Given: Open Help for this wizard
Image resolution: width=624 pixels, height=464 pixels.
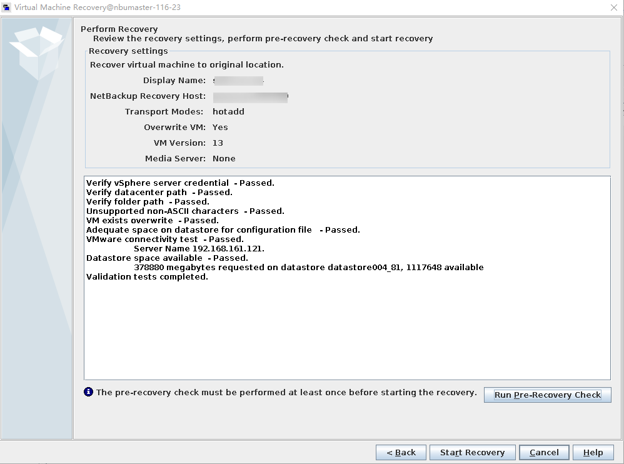Looking at the screenshot, I should 593,452.
